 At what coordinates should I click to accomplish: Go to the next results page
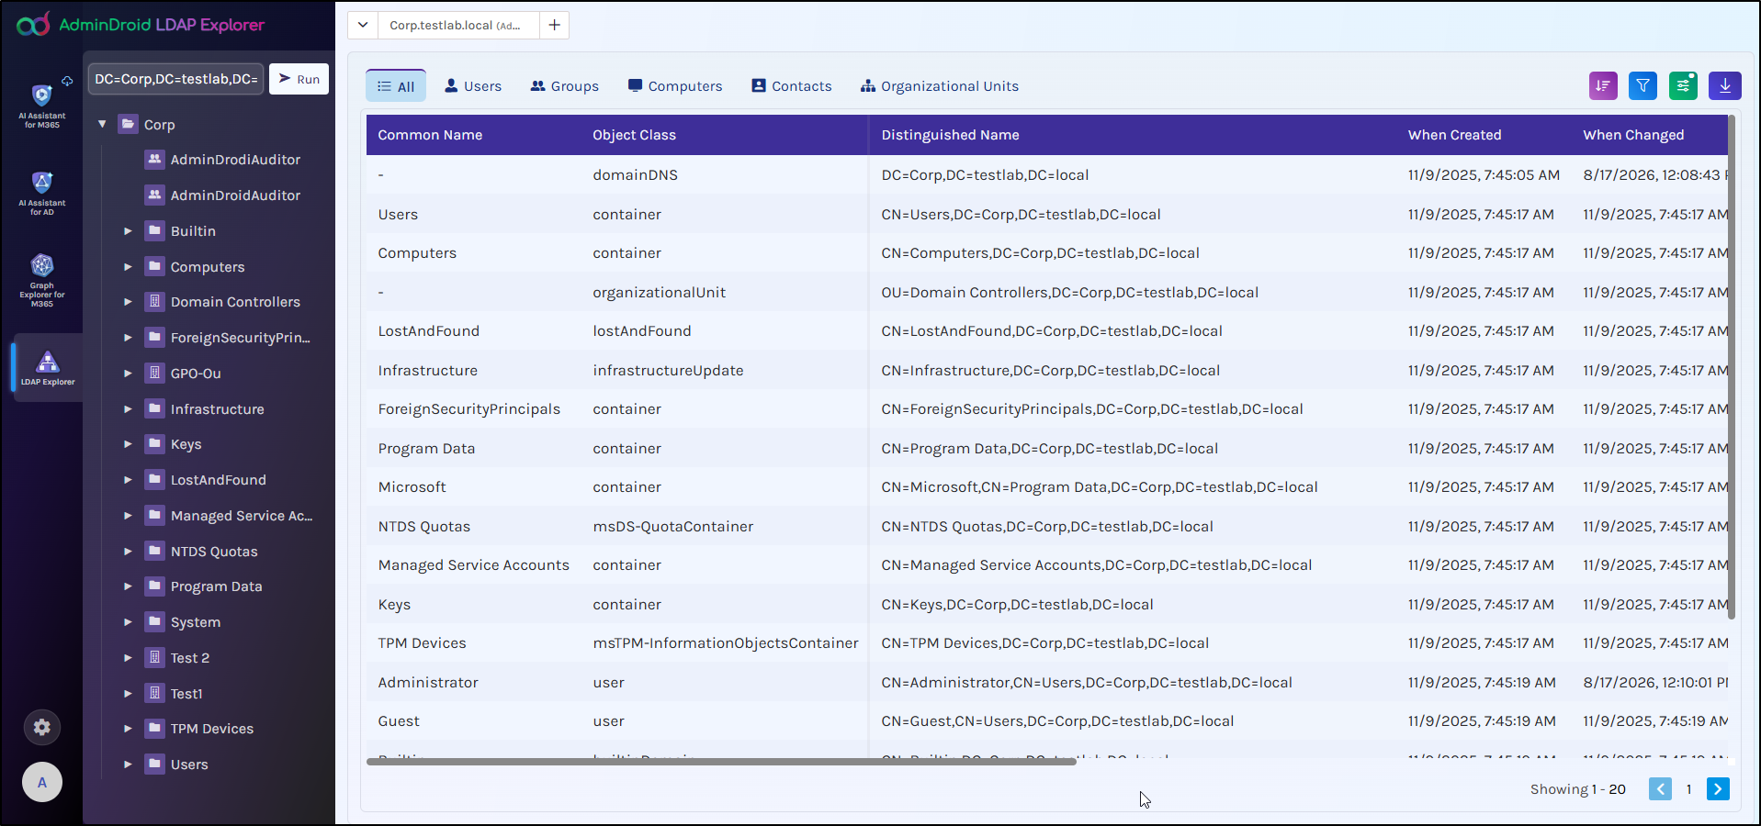pos(1718,789)
